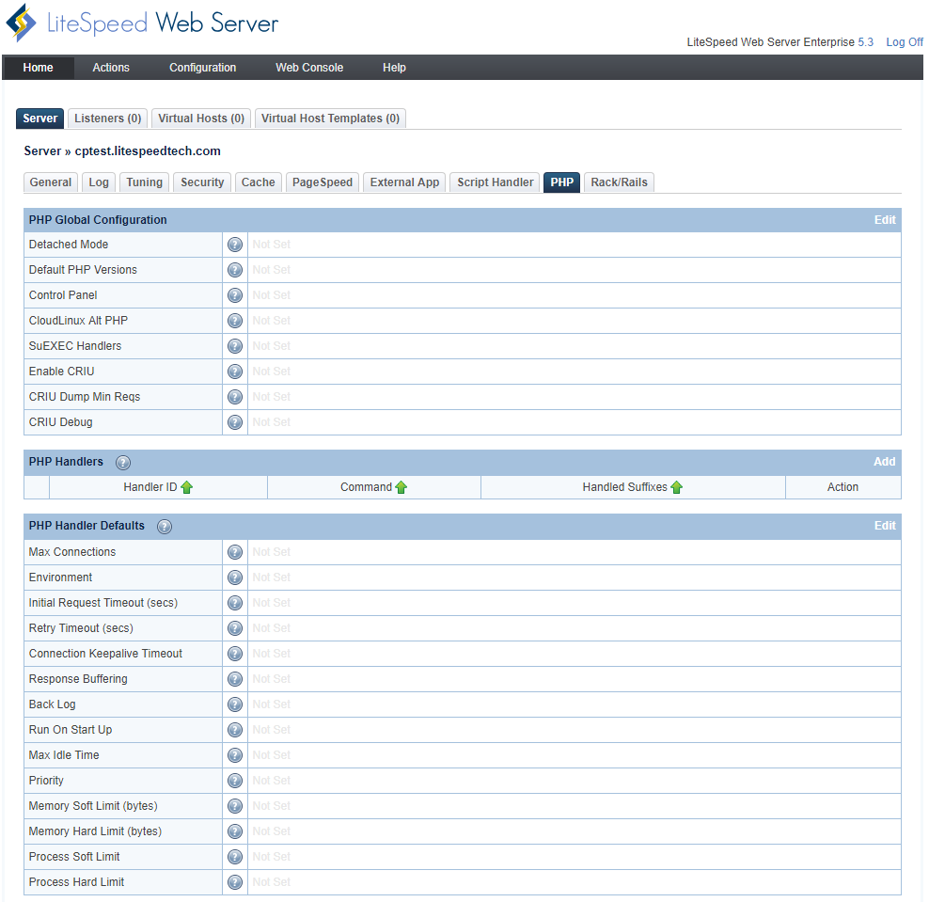
Task: Open the Configuration menu
Action: 202,68
